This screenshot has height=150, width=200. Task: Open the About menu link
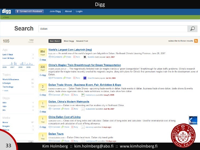68,11
